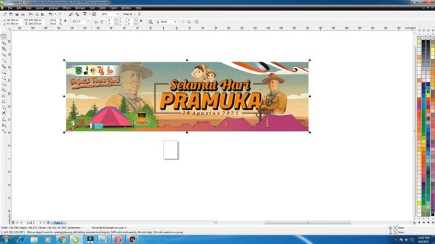Click the New document icon
435x244 pixels.
pyautogui.click(x=5, y=14)
